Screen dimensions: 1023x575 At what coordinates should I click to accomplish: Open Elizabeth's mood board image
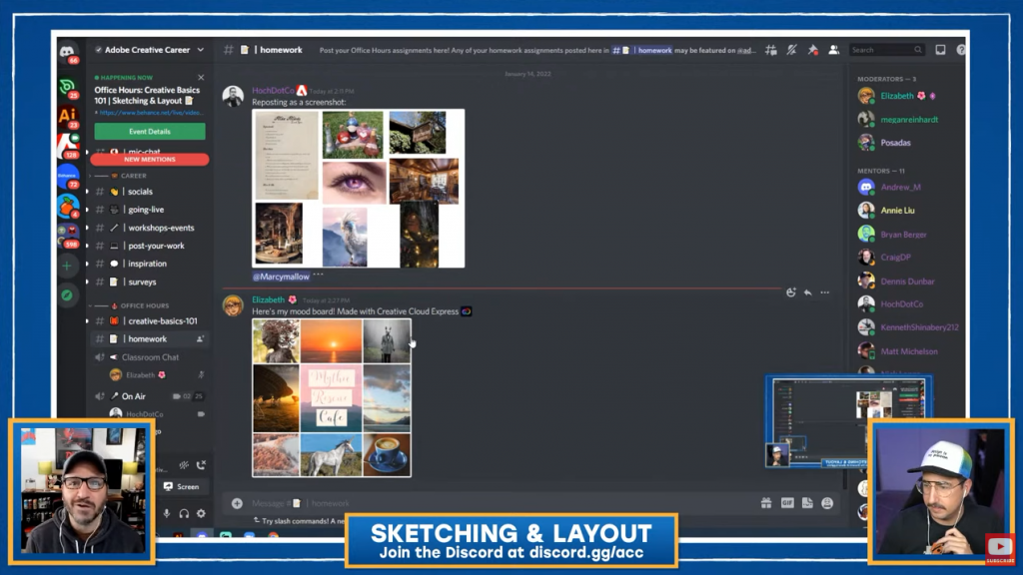[332, 397]
